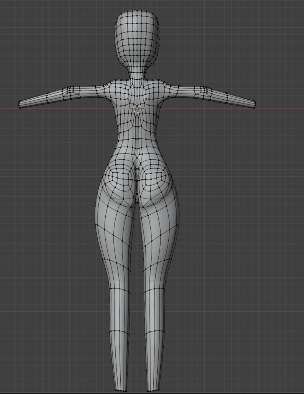The height and width of the screenshot is (394, 304).
Task: Select the character mesh's head
Action: pyautogui.click(x=137, y=39)
